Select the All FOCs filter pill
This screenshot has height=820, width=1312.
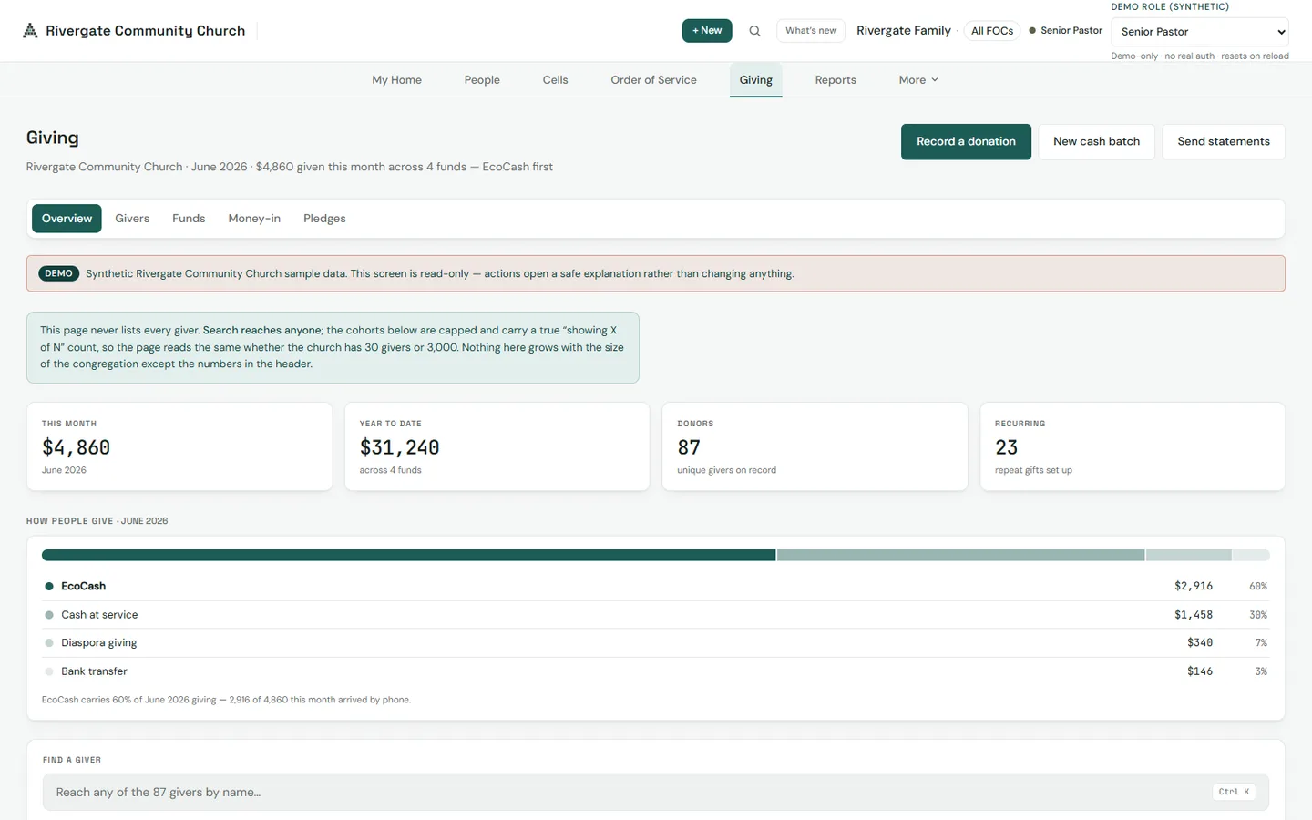point(992,31)
